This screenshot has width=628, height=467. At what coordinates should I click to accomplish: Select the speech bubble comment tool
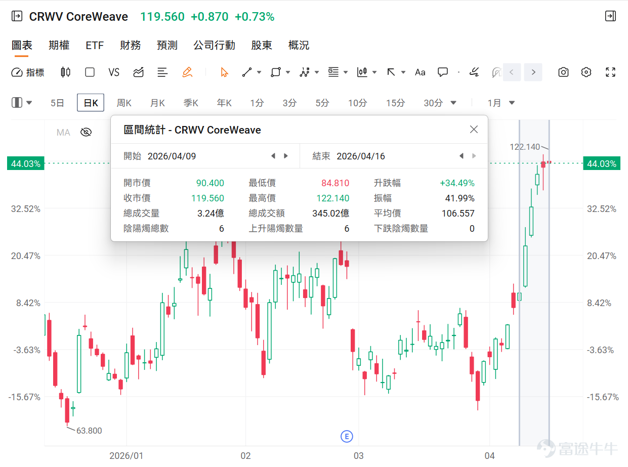(x=443, y=72)
